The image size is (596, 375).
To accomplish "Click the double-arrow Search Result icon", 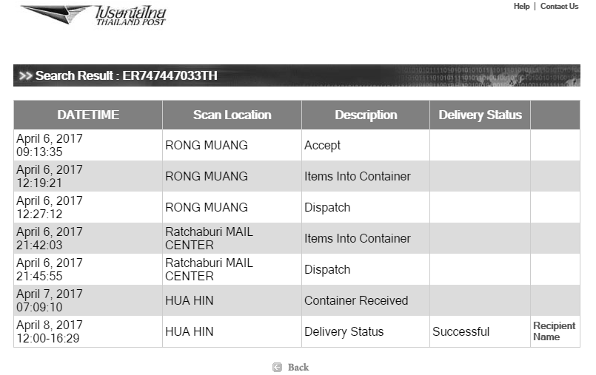I will pyautogui.click(x=25, y=75).
